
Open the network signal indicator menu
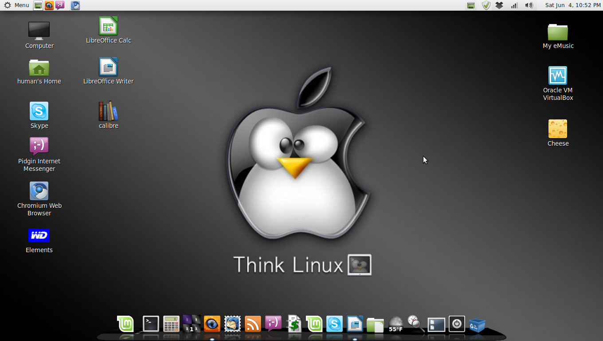(x=514, y=5)
